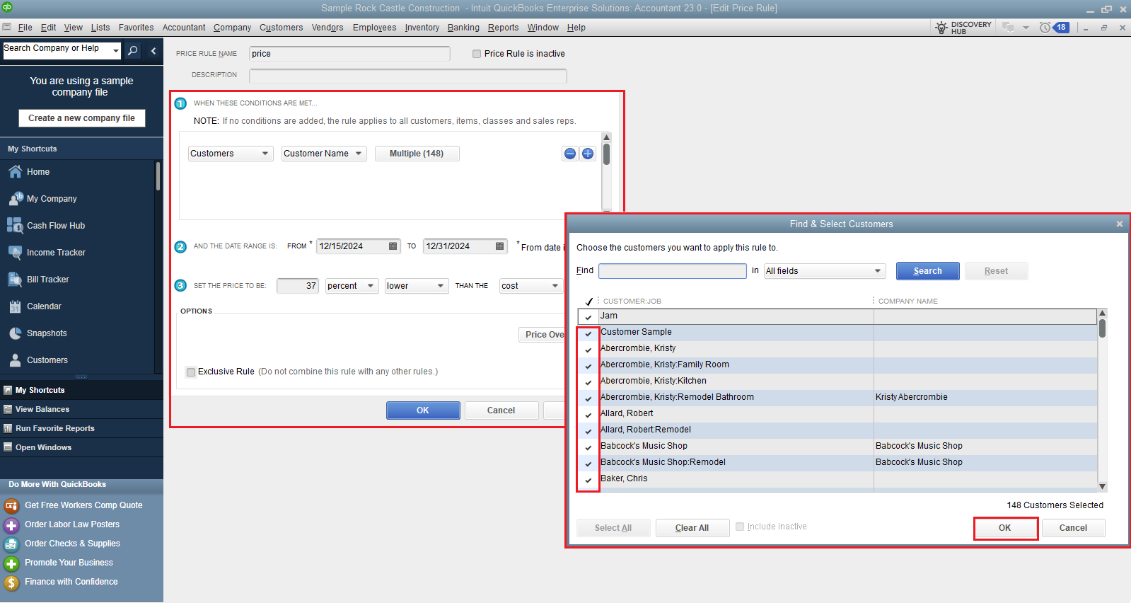
Task: Add a condition with plus icon
Action: click(588, 154)
